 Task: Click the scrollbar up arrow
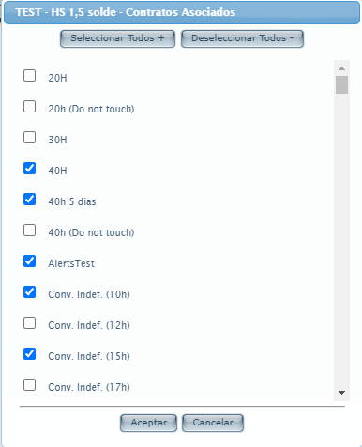point(341,68)
